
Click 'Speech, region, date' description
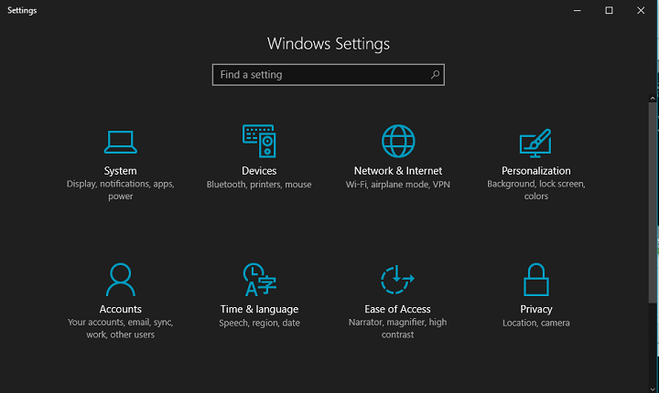(x=259, y=323)
